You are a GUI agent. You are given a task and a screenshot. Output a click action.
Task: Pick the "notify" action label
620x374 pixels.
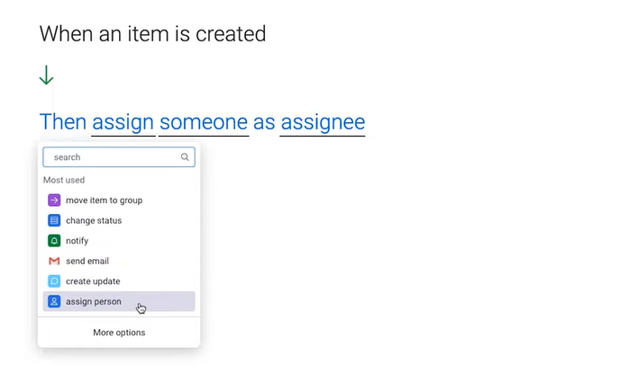click(77, 241)
